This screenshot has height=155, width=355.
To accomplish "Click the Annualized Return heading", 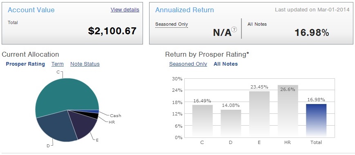I will point(185,10).
